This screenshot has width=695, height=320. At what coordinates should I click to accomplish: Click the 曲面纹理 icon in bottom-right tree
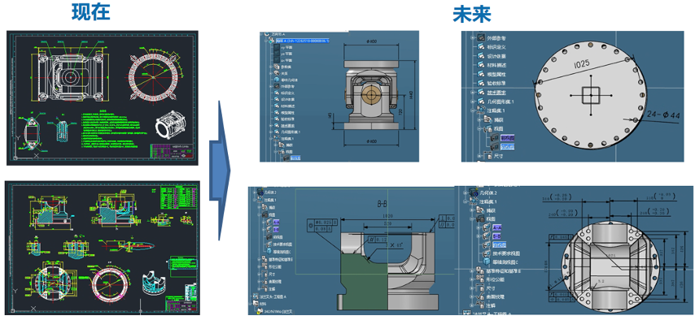pyautogui.click(x=480, y=296)
